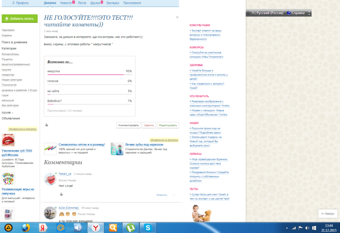Open Skype from the taskbar
The image size is (340, 233).
pos(148,228)
